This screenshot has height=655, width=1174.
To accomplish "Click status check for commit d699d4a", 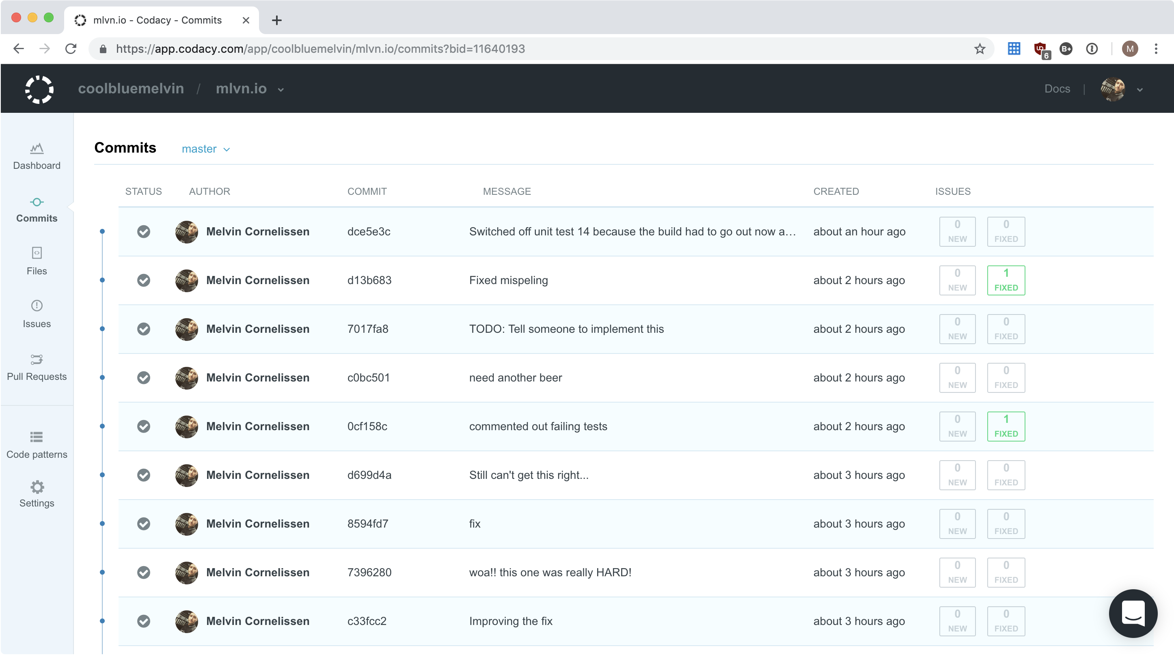I will [x=144, y=475].
